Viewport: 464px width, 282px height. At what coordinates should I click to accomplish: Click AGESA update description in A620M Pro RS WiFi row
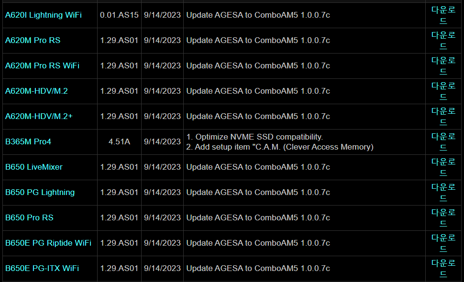point(258,65)
